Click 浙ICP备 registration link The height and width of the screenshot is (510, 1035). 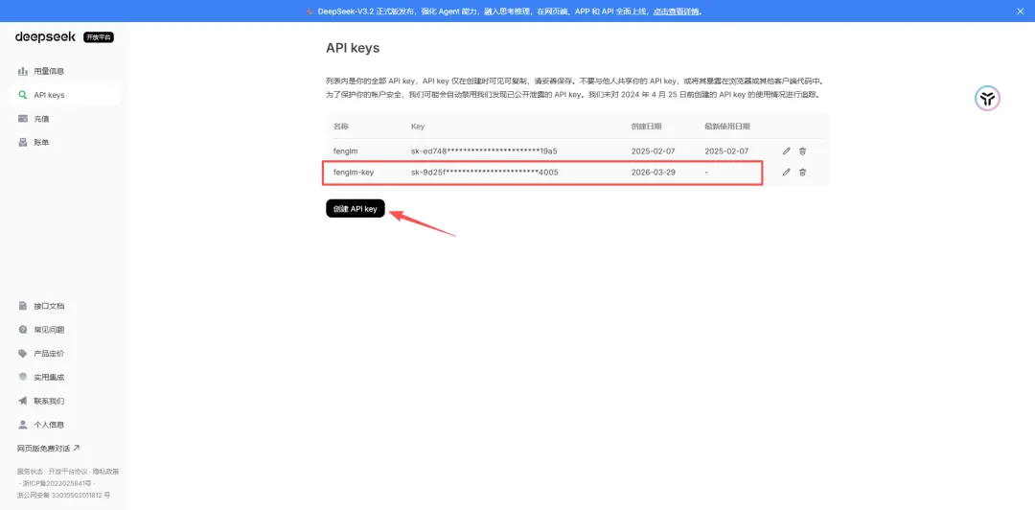click(58, 483)
